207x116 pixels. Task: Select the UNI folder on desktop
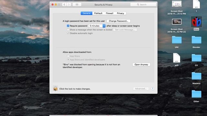point(177,40)
